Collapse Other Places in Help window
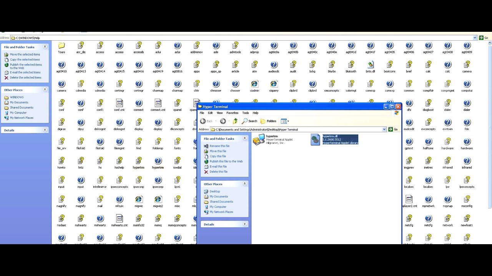 point(45,90)
